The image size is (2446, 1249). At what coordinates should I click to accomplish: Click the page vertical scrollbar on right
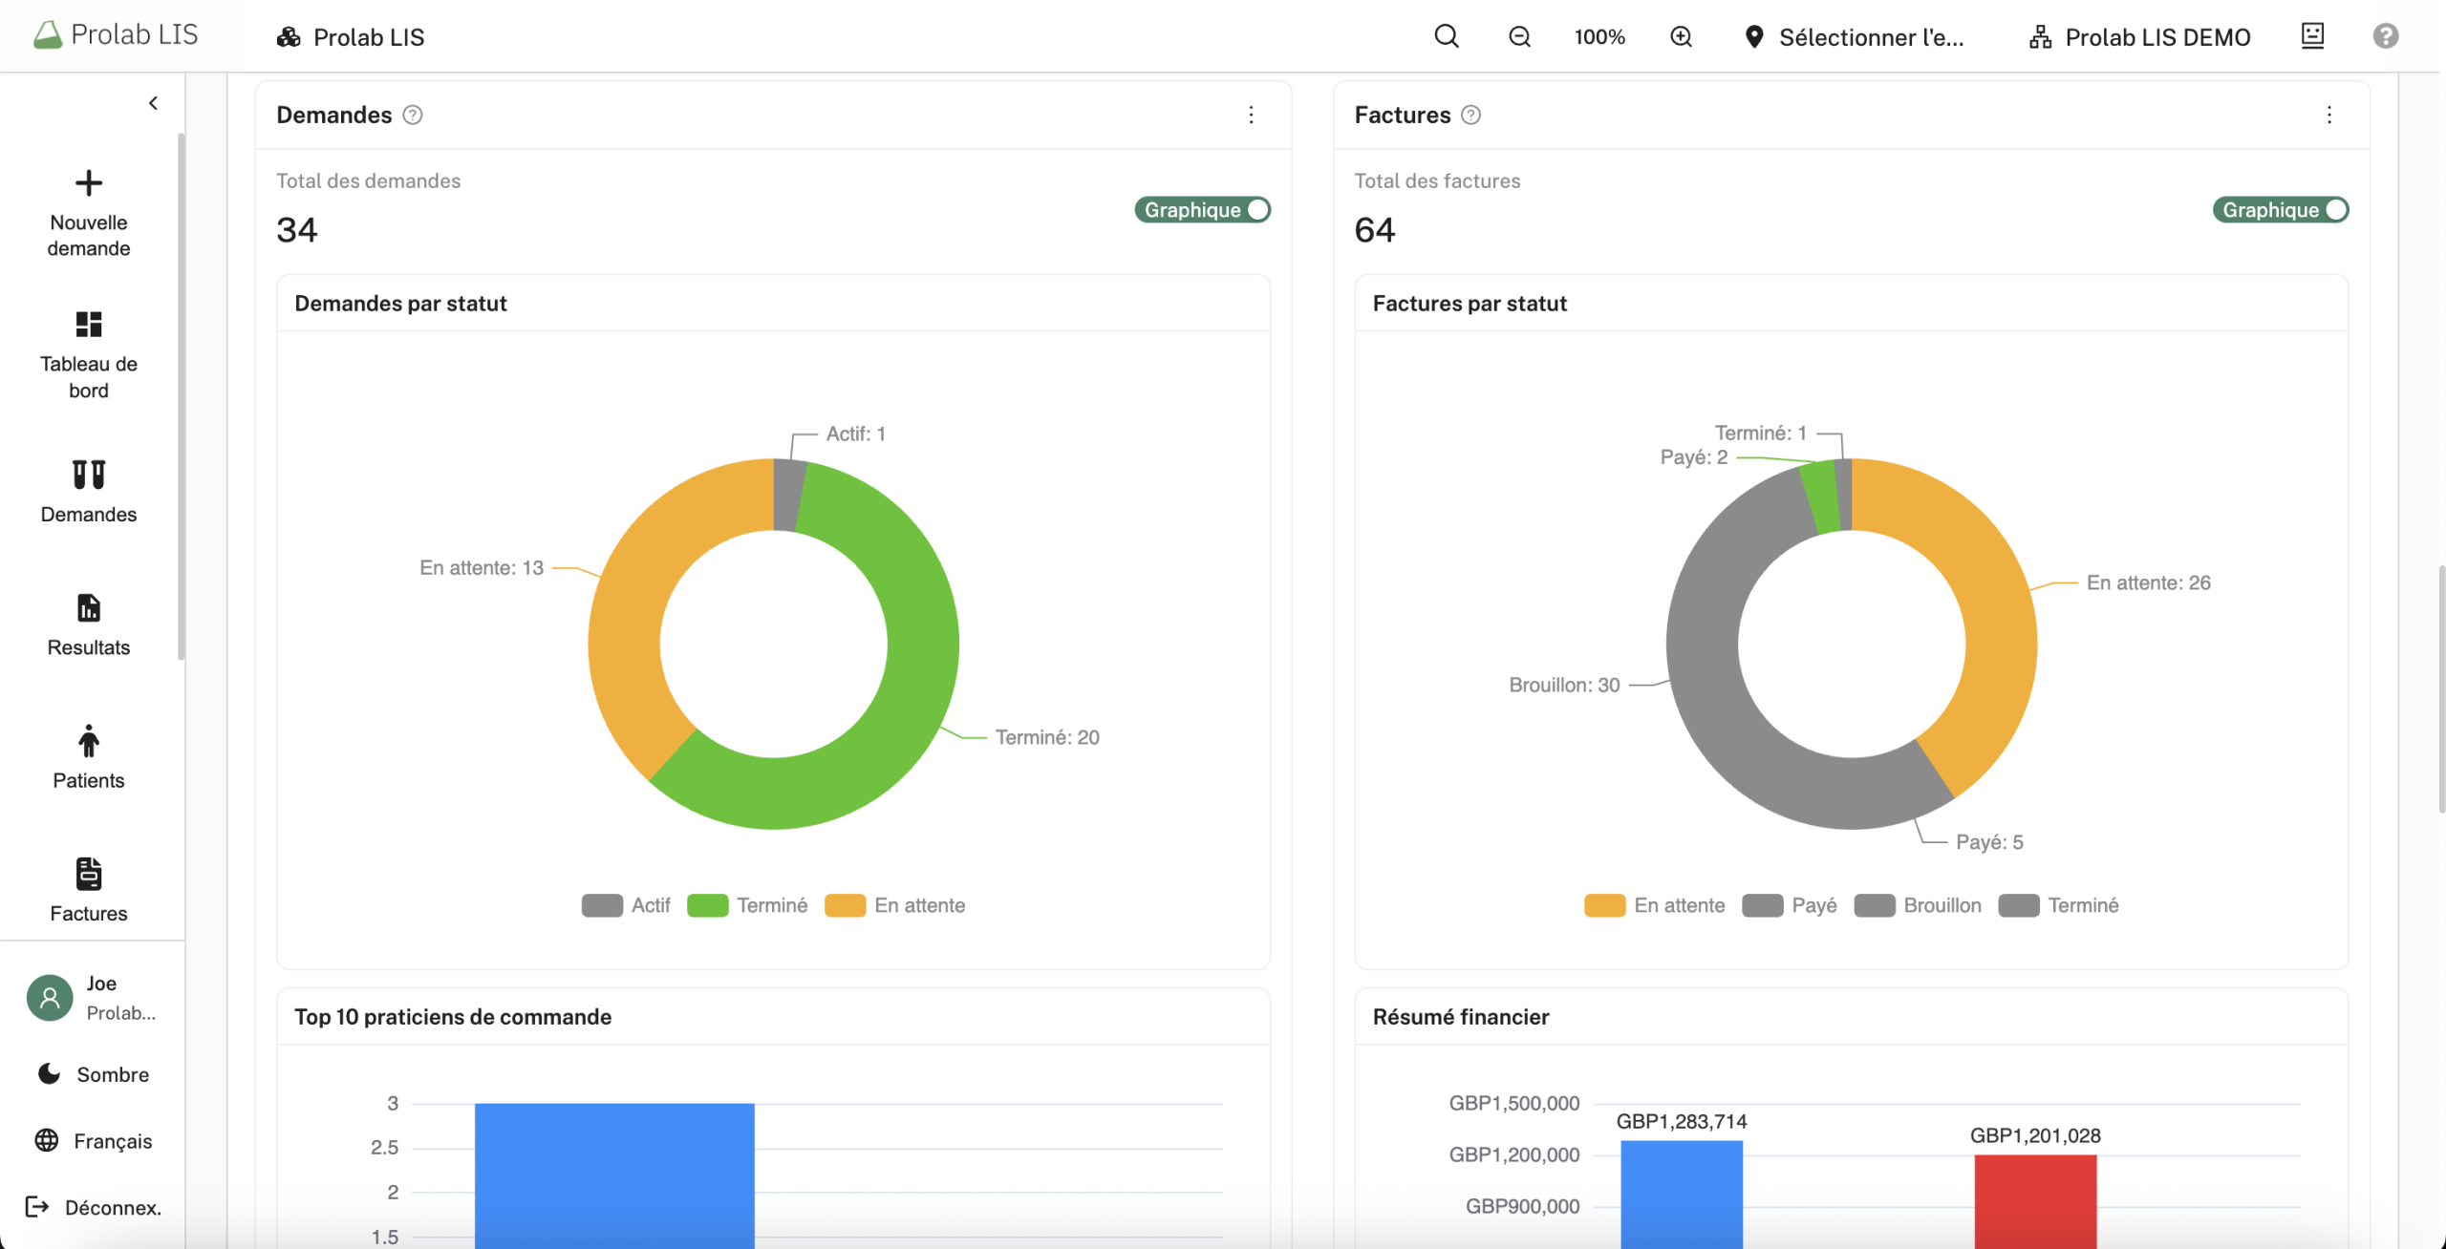2441,689
